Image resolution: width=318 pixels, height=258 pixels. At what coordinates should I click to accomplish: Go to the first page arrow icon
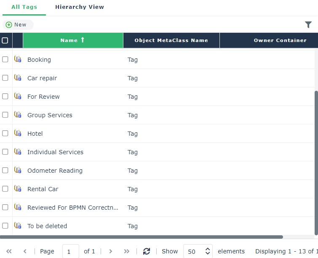point(9,251)
